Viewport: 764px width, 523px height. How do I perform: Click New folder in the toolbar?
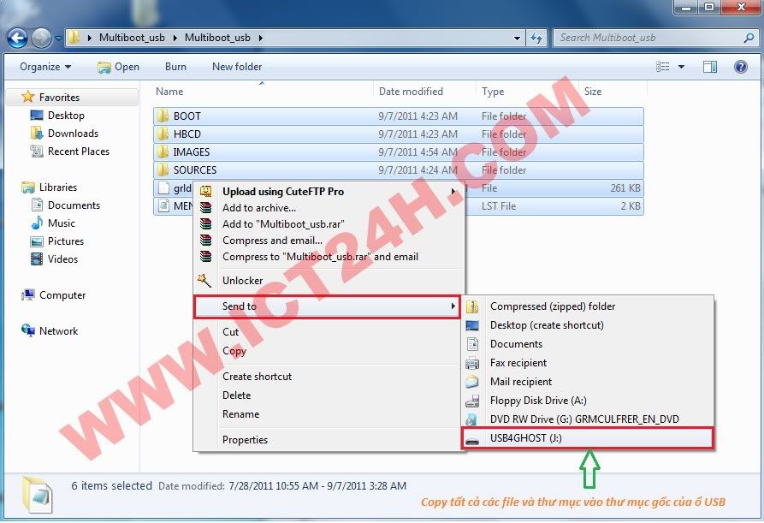[x=237, y=67]
